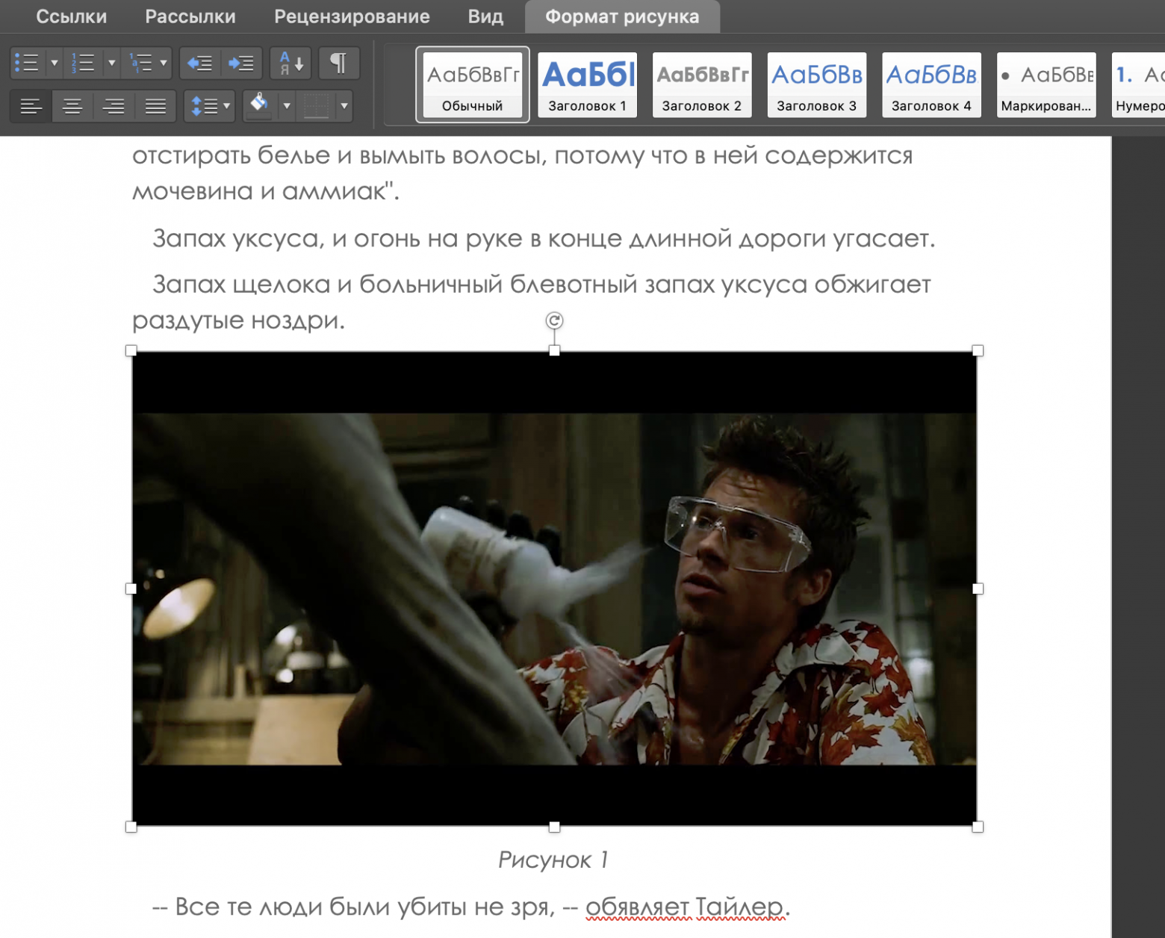Sort the selected text alphabetically

(291, 63)
